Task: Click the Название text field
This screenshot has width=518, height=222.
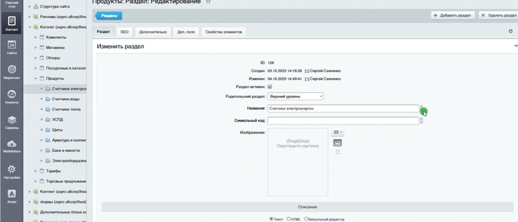Action: tap(343, 108)
